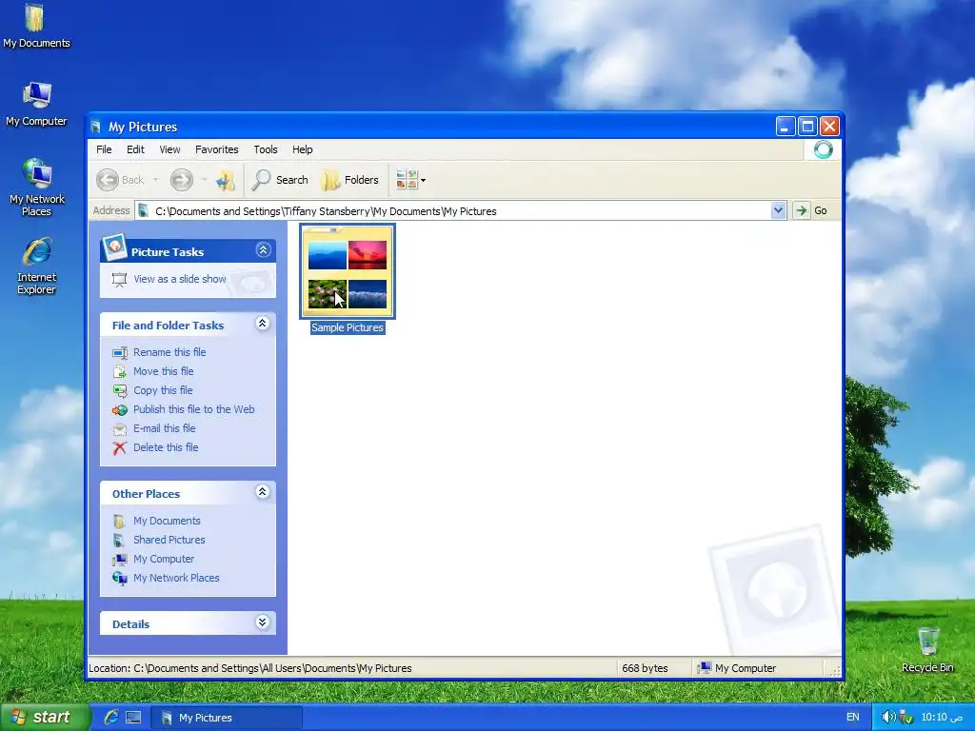Click the Sample Pictures folder name label
The image size is (975, 731).
pos(348,327)
